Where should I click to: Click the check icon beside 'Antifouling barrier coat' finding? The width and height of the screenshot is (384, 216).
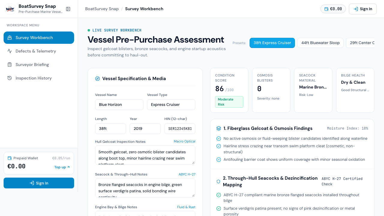click(219, 160)
